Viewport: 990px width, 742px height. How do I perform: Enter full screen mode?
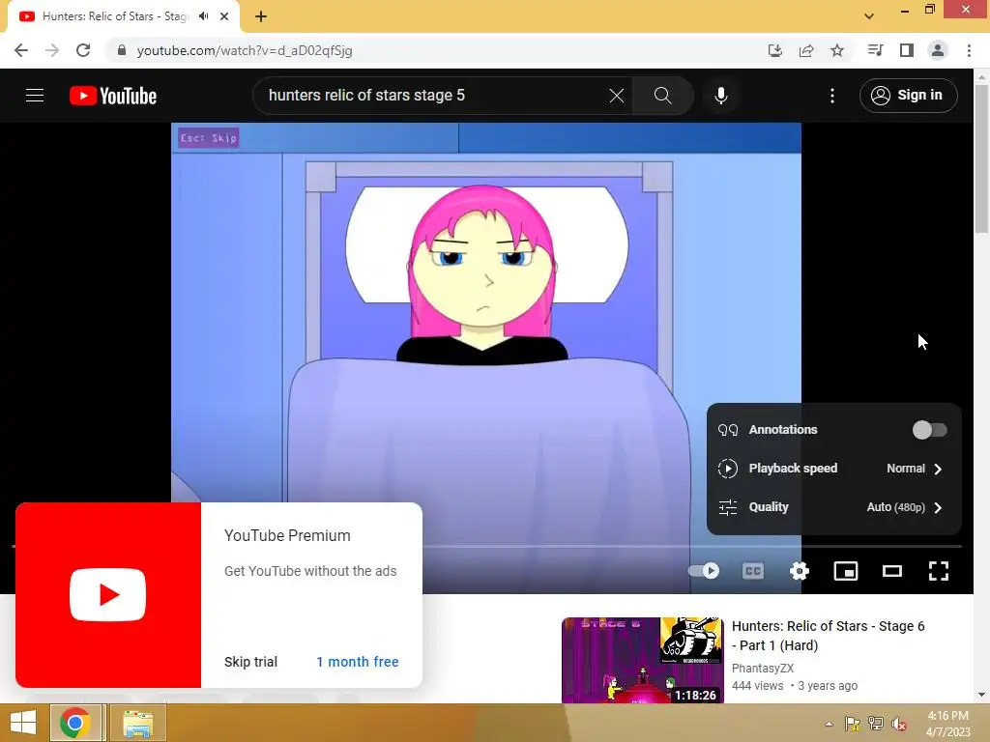coord(938,571)
